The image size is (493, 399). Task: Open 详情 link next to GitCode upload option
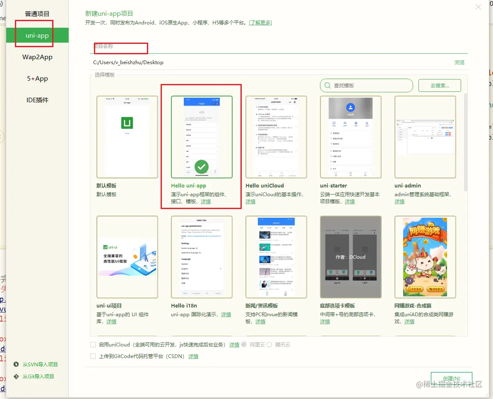pyautogui.click(x=193, y=356)
